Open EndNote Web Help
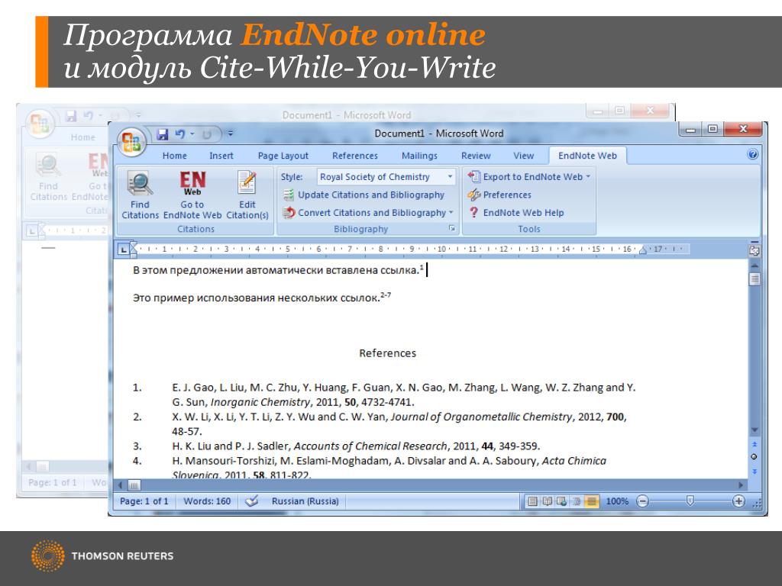782x586 pixels. click(x=517, y=213)
